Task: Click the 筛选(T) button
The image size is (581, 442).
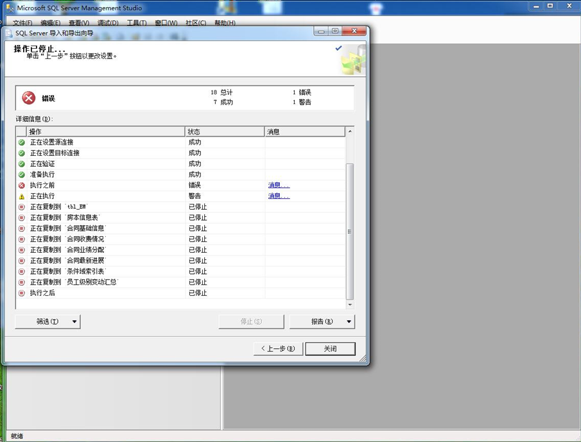Action: coord(48,321)
